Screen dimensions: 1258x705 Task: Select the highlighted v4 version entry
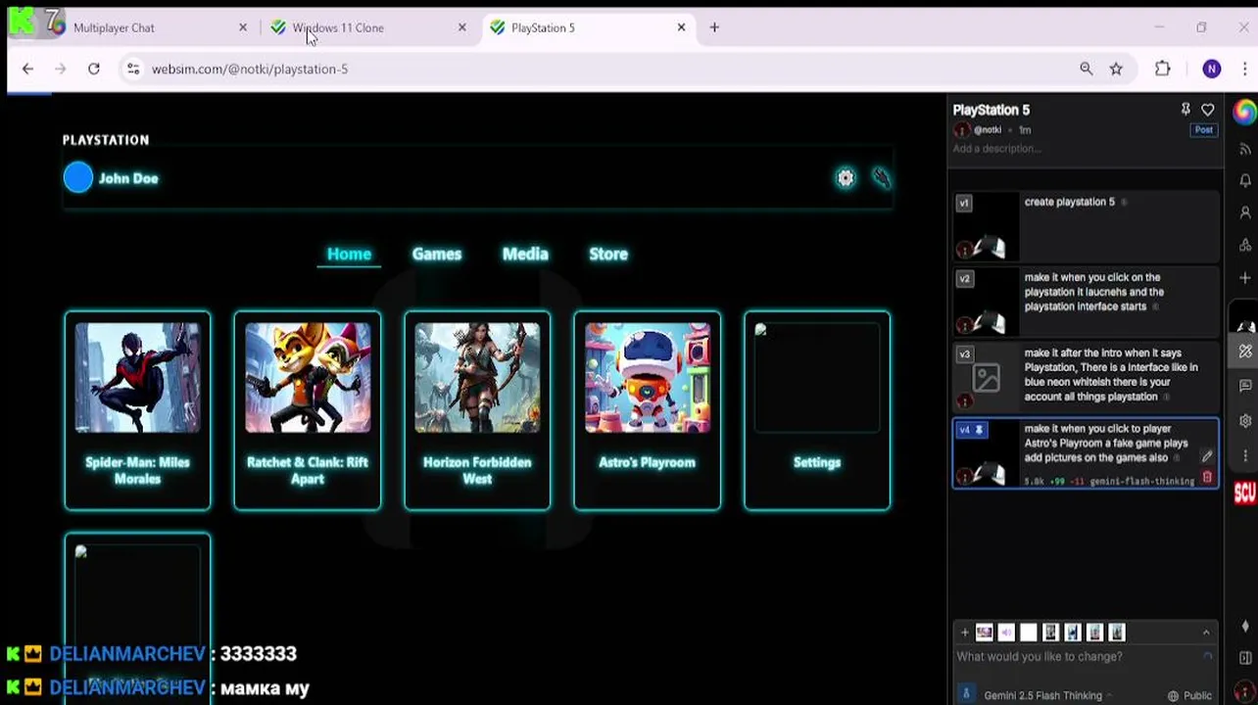coord(1086,453)
